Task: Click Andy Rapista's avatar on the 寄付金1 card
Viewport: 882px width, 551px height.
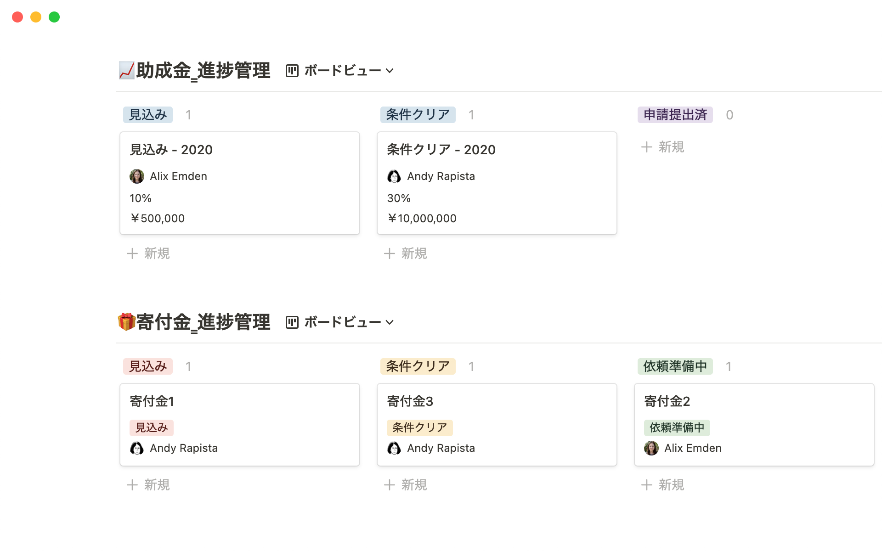Action: point(137,448)
